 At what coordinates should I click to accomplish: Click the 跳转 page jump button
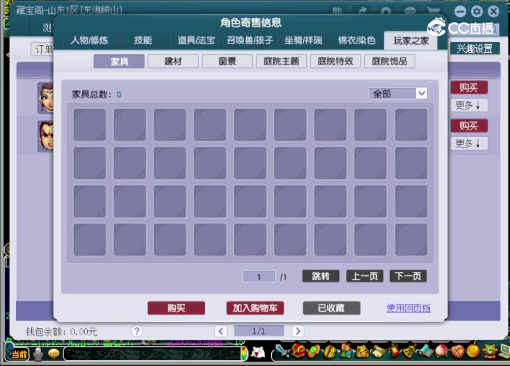point(320,276)
